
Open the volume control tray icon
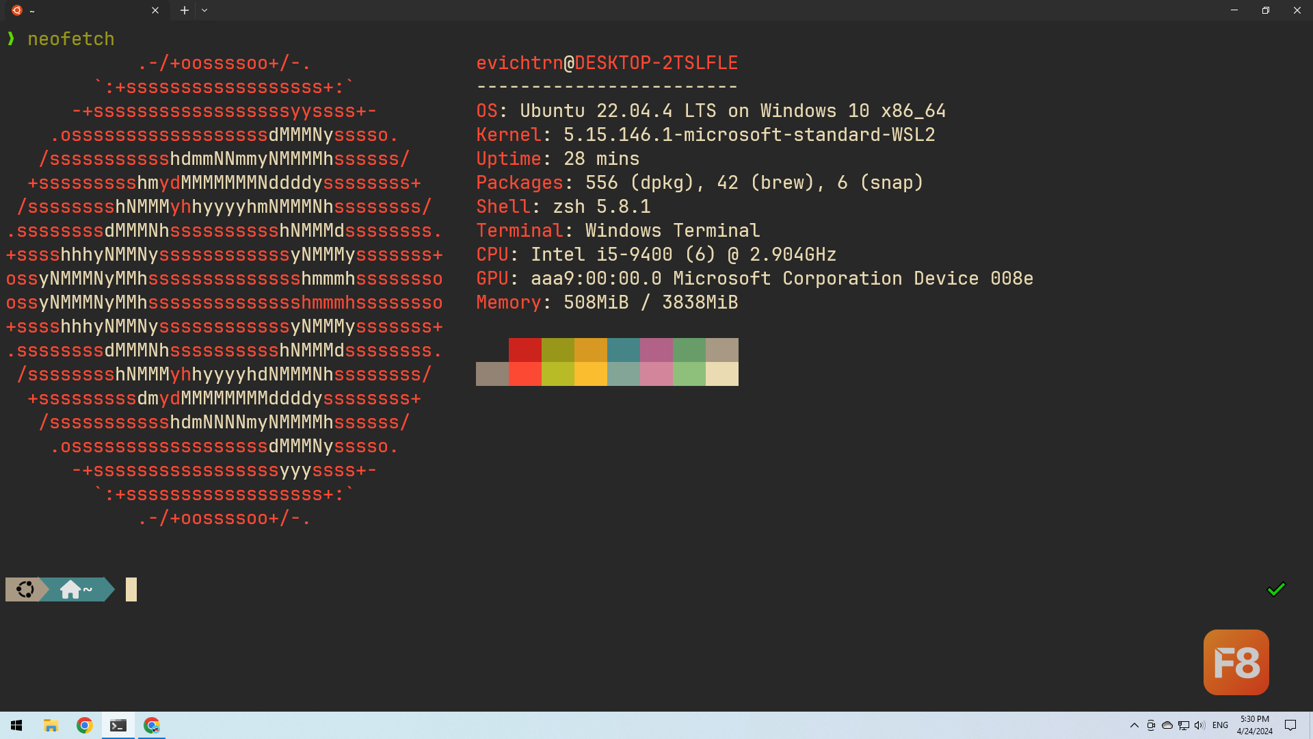(x=1200, y=725)
